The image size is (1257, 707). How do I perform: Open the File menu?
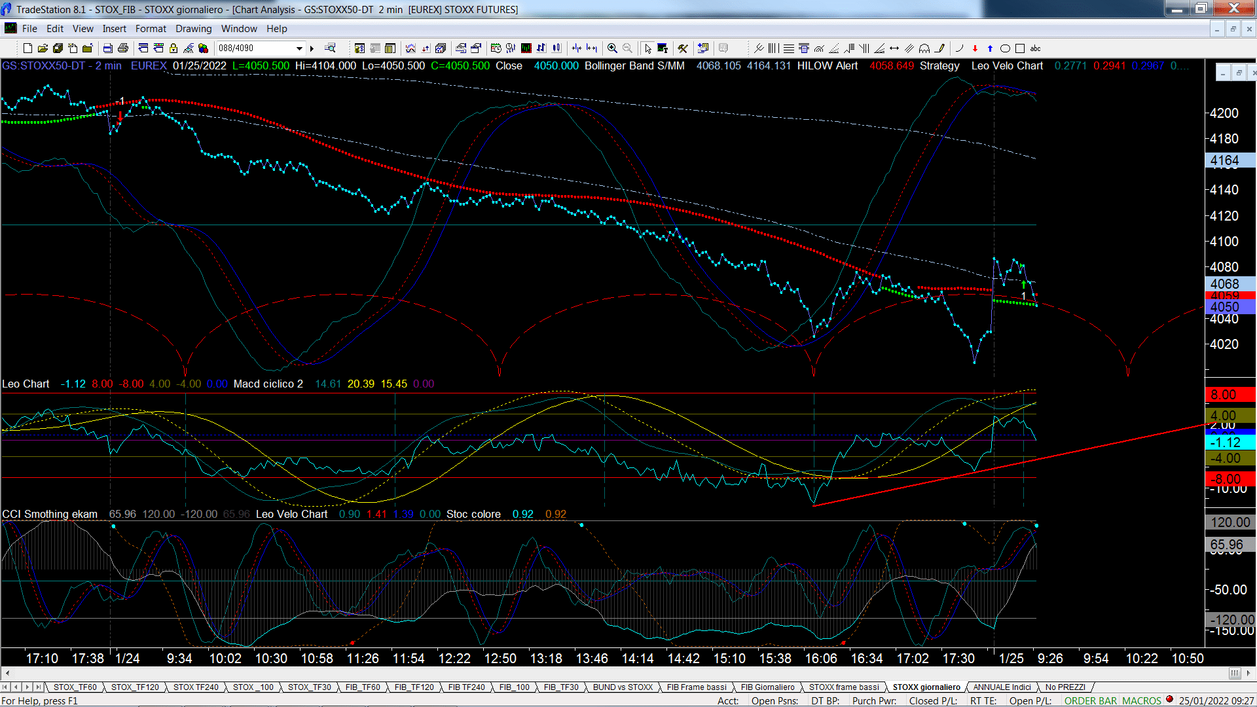coord(29,29)
